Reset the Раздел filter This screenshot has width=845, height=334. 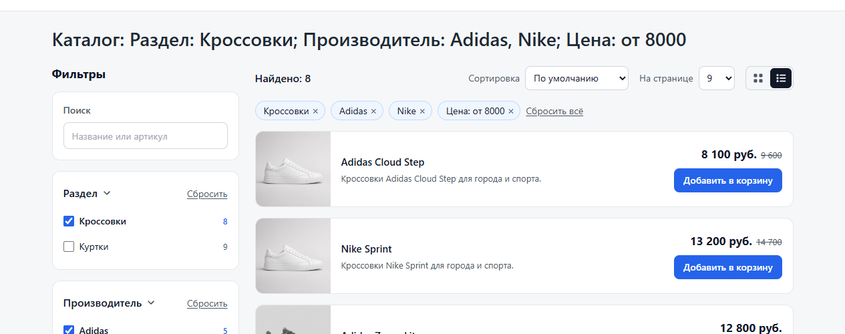(x=207, y=194)
